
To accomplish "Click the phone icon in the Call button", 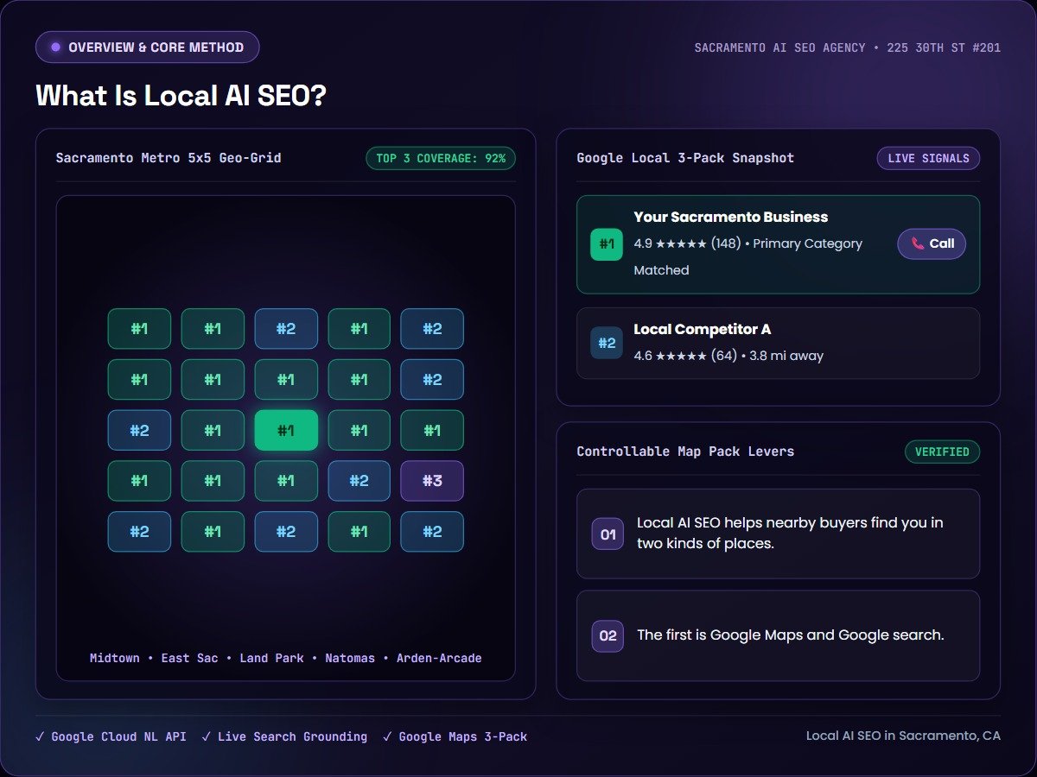I will [x=918, y=243].
